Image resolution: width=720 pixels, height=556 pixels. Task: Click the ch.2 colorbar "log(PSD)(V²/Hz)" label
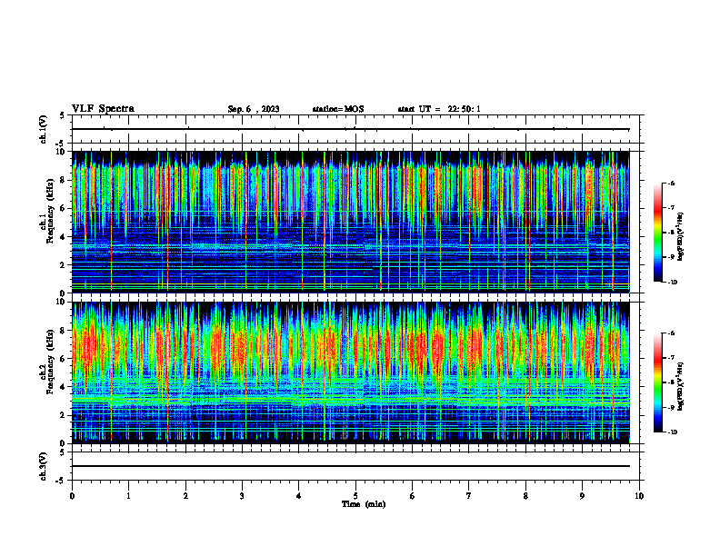(x=681, y=387)
